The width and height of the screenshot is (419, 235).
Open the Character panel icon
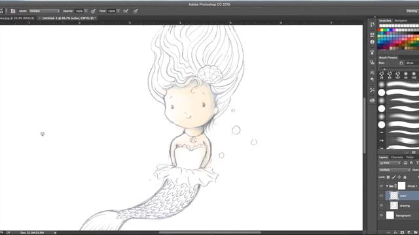(373, 72)
